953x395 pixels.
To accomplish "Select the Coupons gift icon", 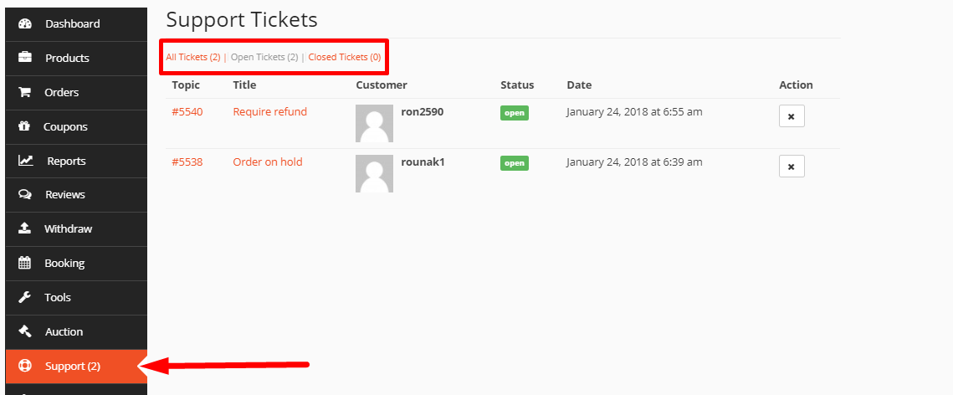I will pos(24,126).
